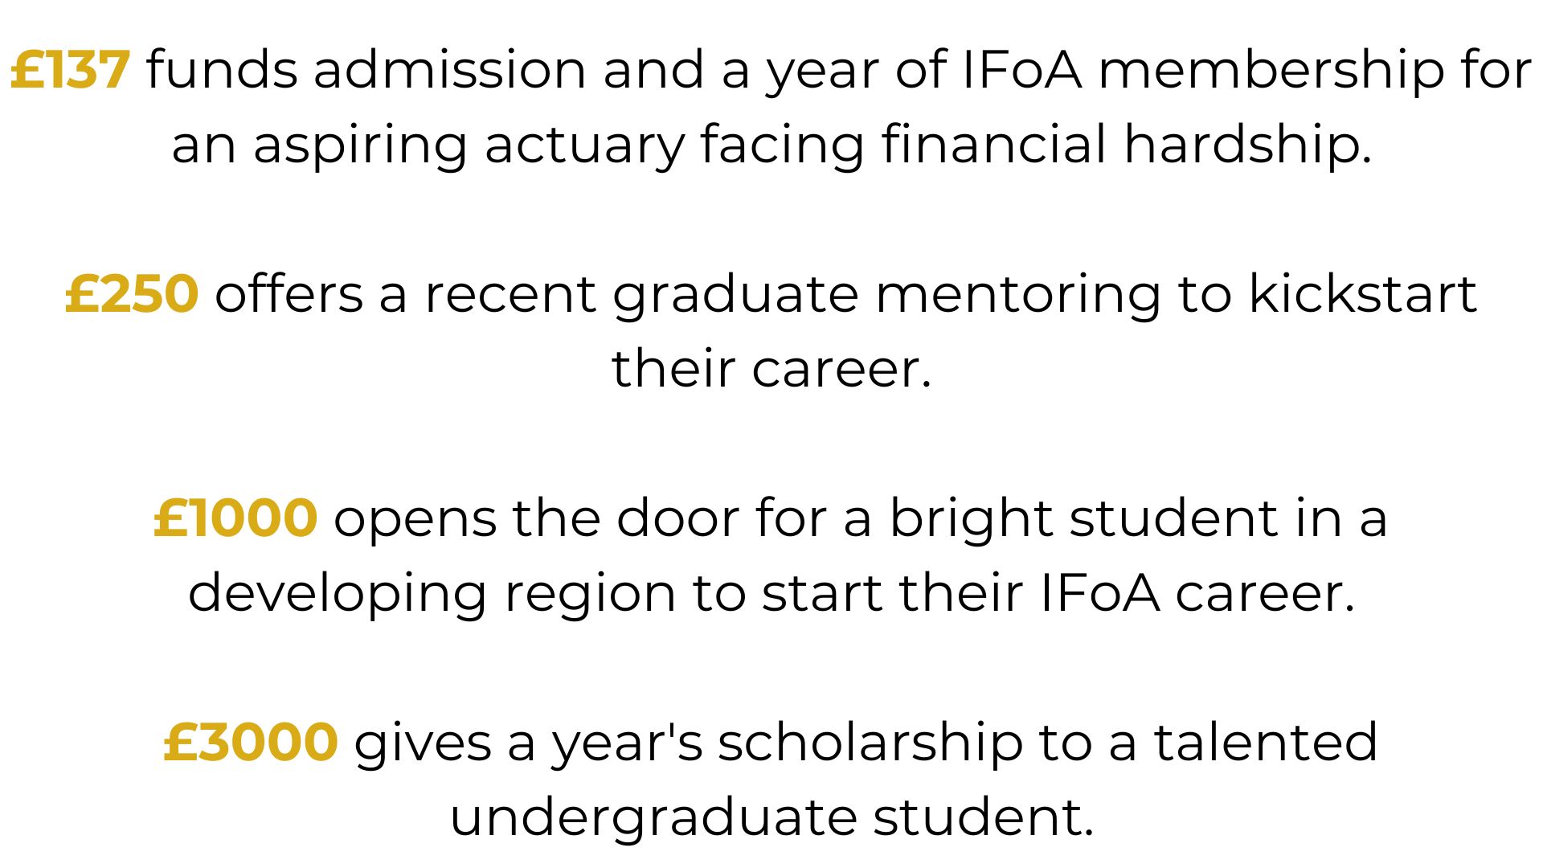
Task: Click the line "their career."
Action: (771, 369)
